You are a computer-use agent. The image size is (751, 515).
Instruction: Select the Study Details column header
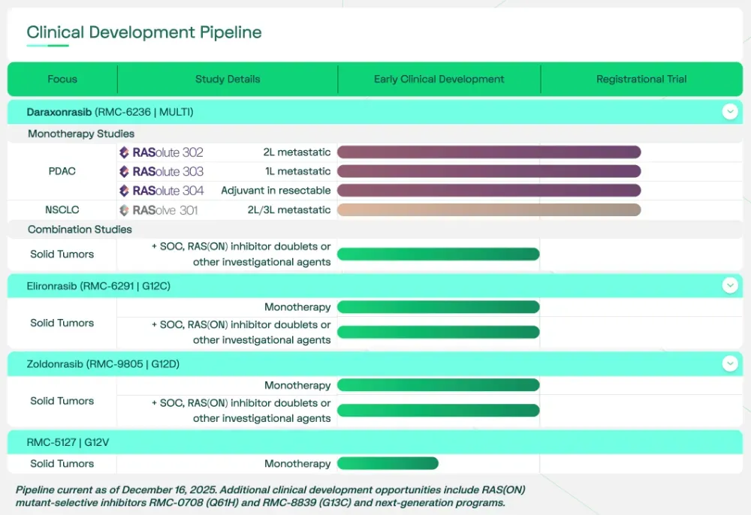pyautogui.click(x=228, y=79)
